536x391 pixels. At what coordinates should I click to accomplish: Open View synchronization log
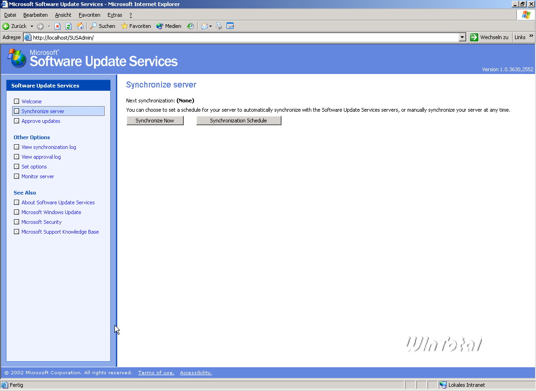(49, 147)
